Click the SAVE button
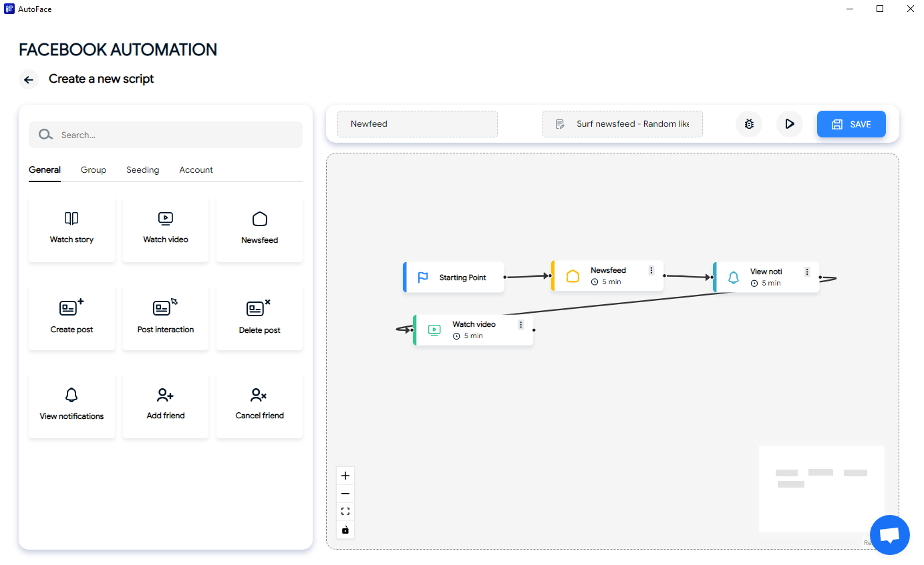 pos(851,124)
